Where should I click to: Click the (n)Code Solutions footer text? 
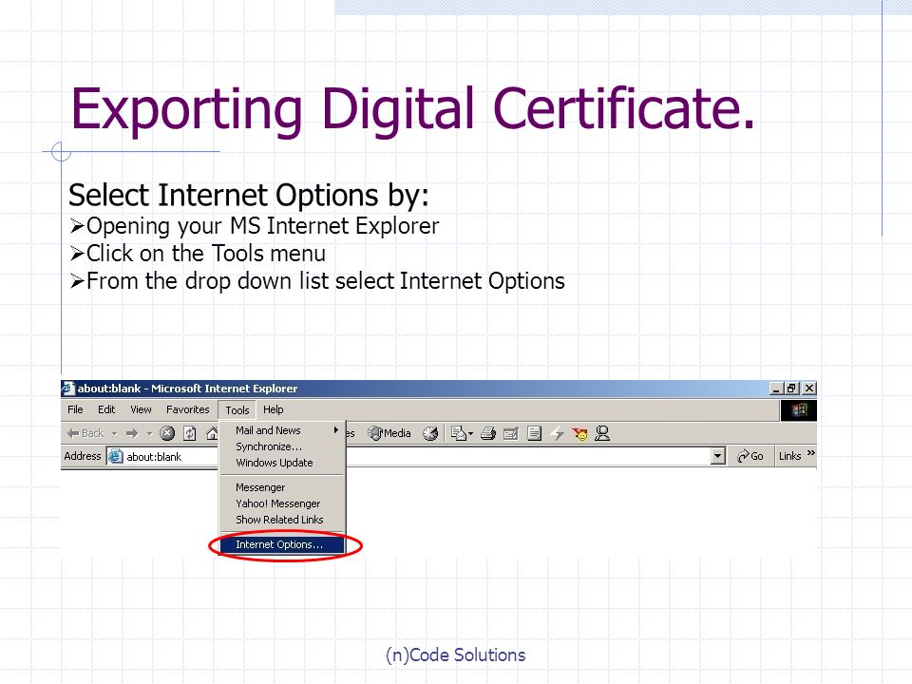[455, 655]
